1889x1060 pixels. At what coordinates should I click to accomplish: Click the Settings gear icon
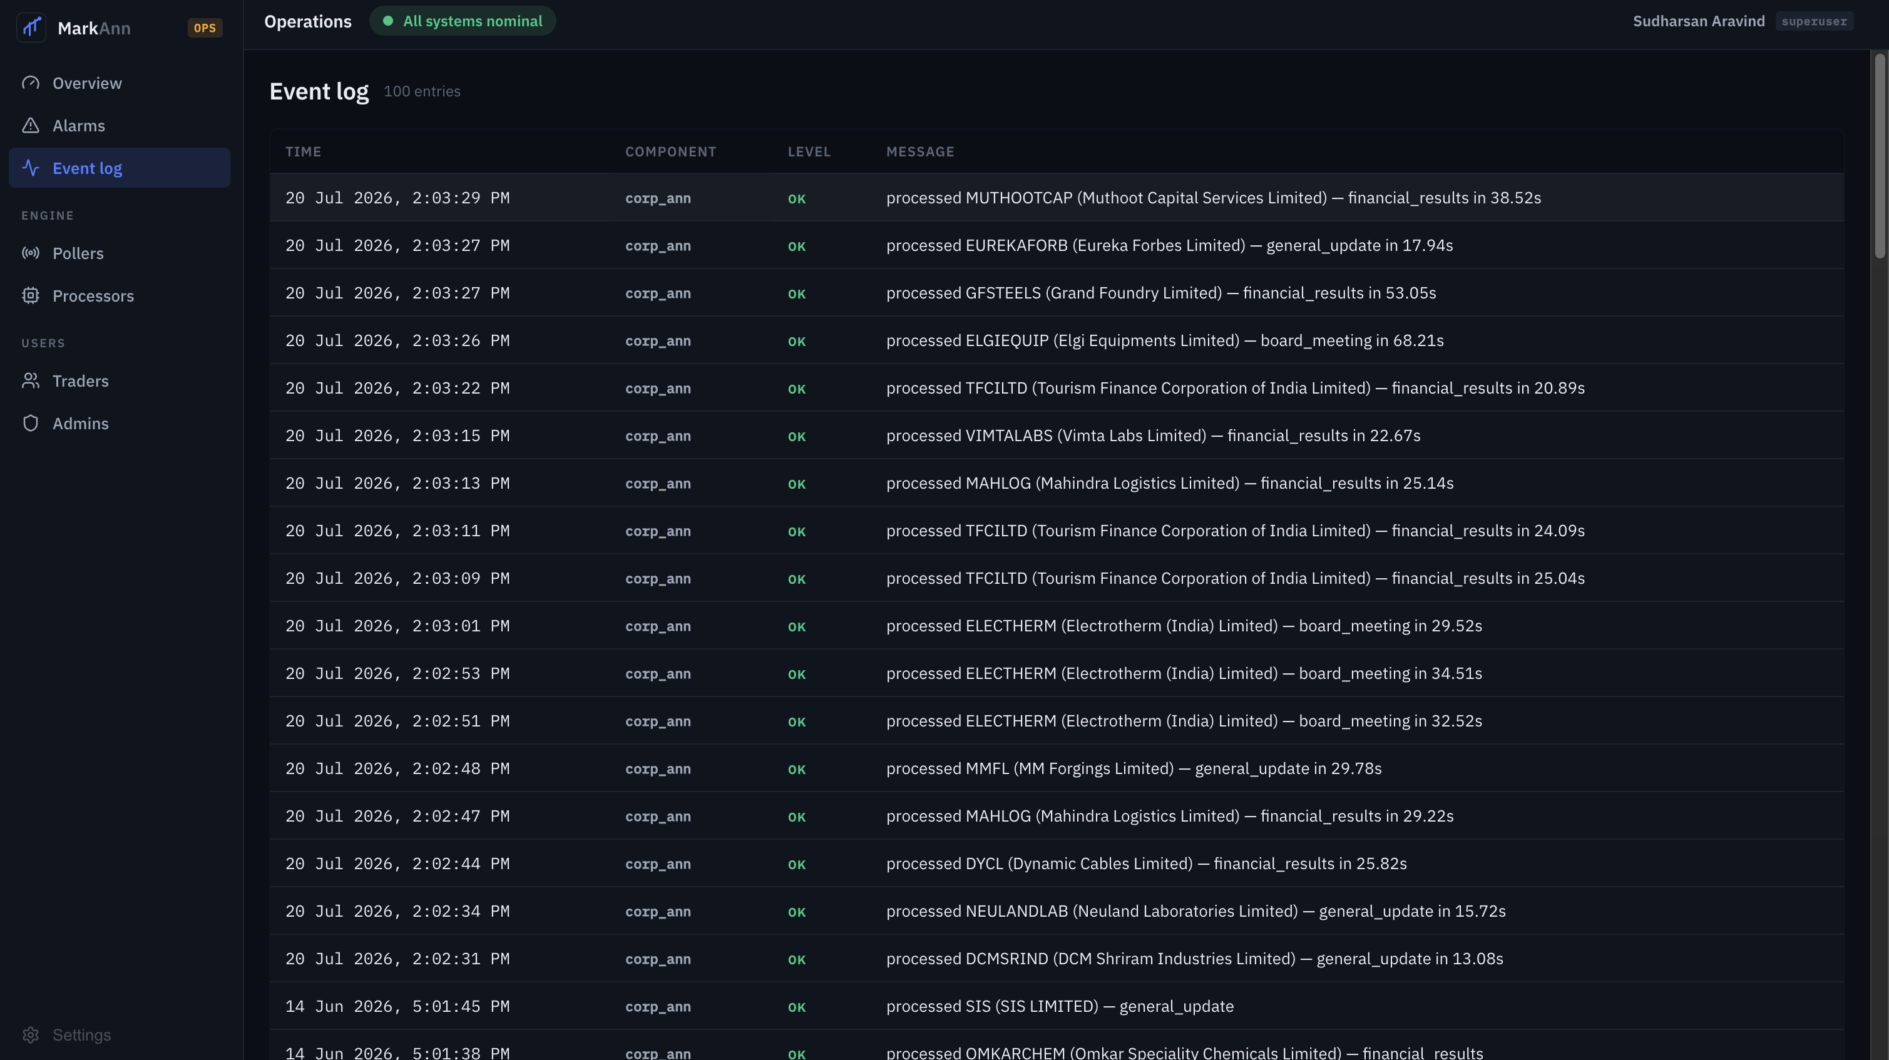(31, 1034)
